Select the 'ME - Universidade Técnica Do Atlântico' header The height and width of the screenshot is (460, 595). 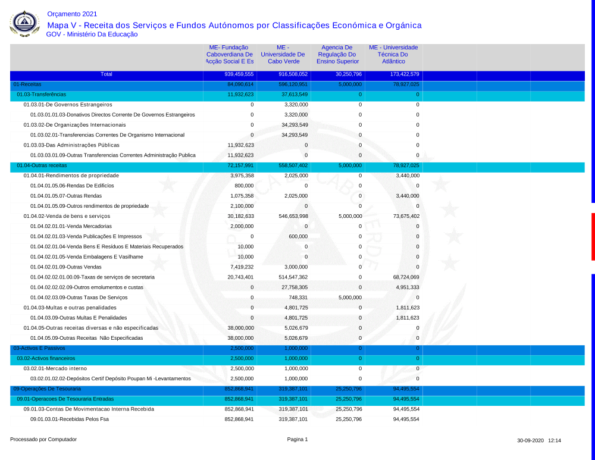[393, 54]
